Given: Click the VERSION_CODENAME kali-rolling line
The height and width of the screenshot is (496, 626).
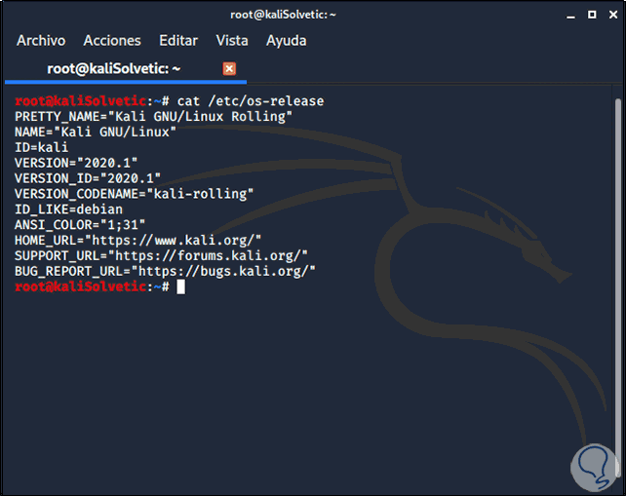Looking at the screenshot, I should pos(134,193).
